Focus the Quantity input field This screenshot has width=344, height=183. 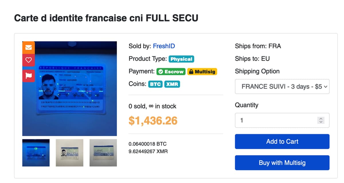(x=275, y=120)
